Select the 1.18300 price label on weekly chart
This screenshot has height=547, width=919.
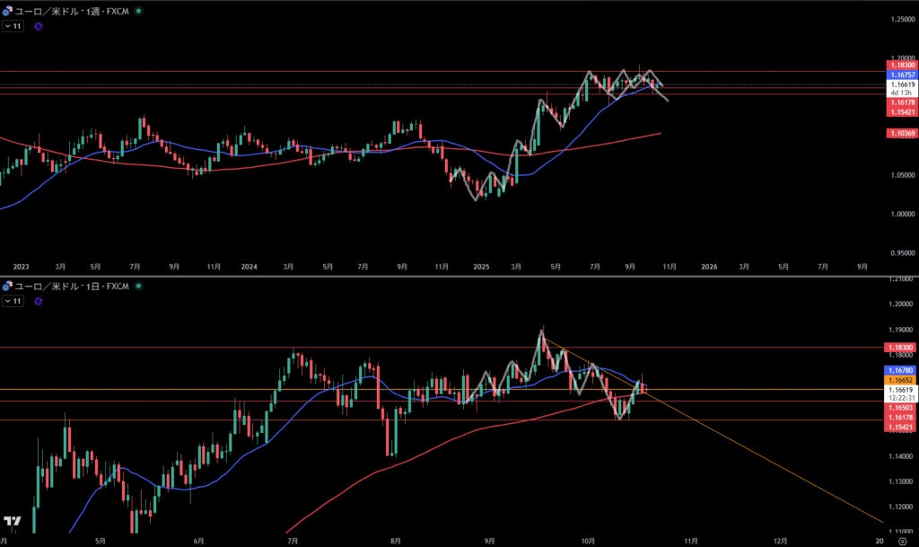click(901, 66)
